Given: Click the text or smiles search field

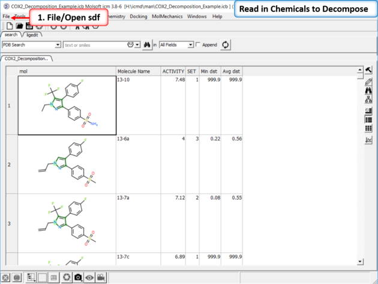Looking at the screenshot, I should pyautogui.click(x=94, y=45).
